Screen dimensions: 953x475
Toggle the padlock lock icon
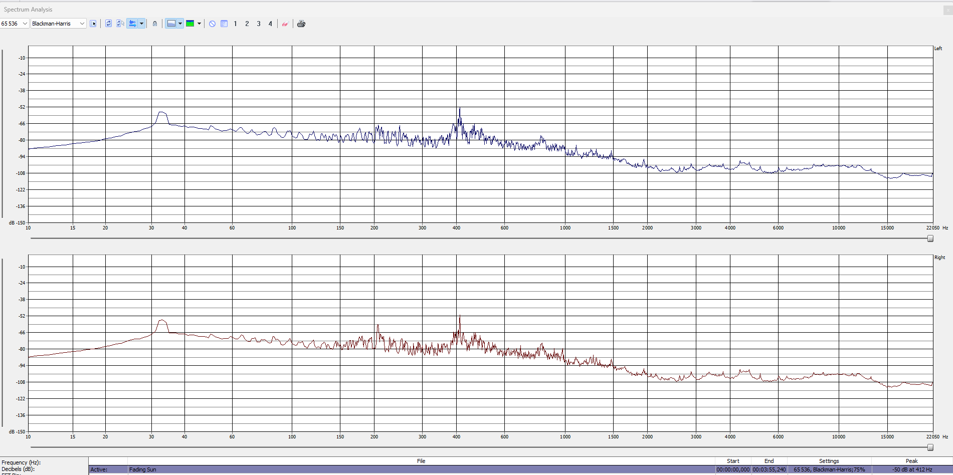click(155, 24)
